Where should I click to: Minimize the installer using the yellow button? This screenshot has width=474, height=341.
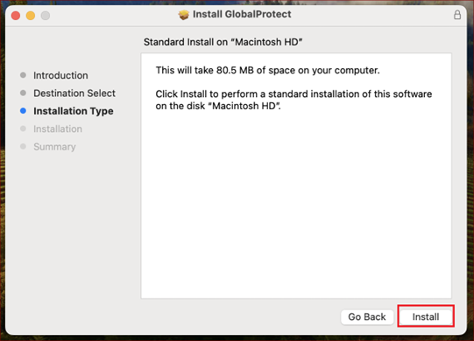pyautogui.click(x=31, y=16)
